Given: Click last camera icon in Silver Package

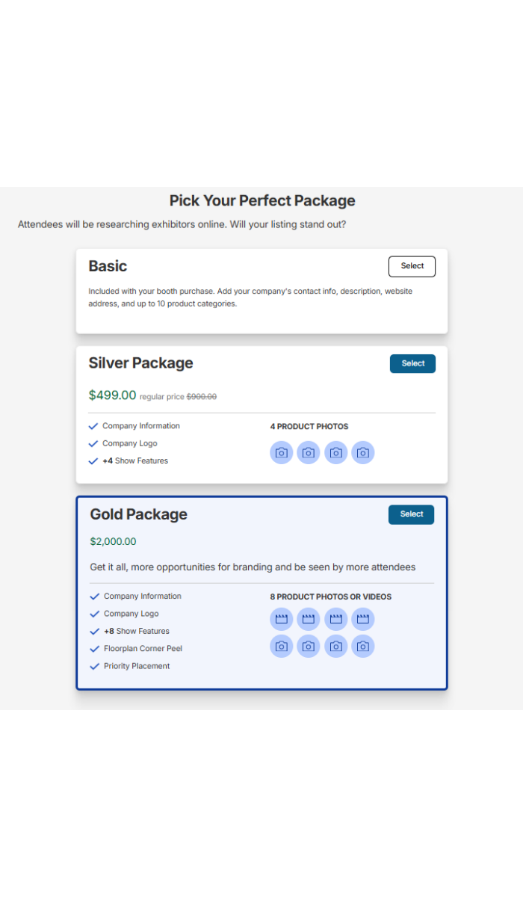Looking at the screenshot, I should [x=362, y=452].
